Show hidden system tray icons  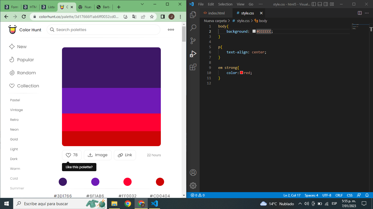300,204
